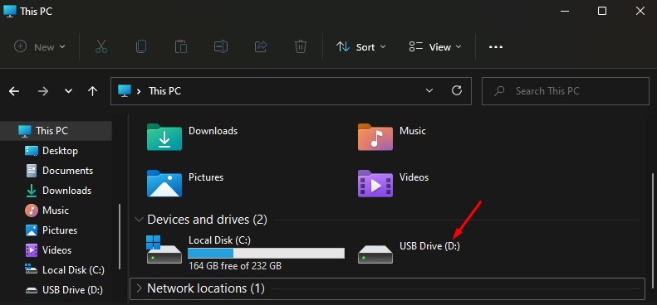Open Videos in navigation pane
The image size is (657, 305).
click(57, 250)
